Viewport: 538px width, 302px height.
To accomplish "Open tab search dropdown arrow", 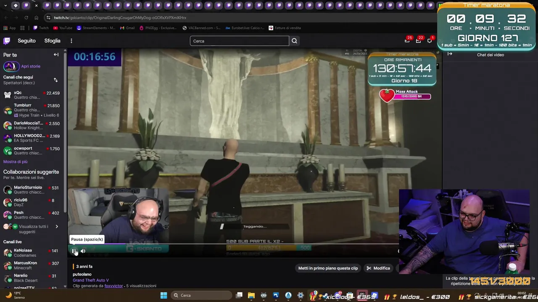I will [x=5, y=5].
